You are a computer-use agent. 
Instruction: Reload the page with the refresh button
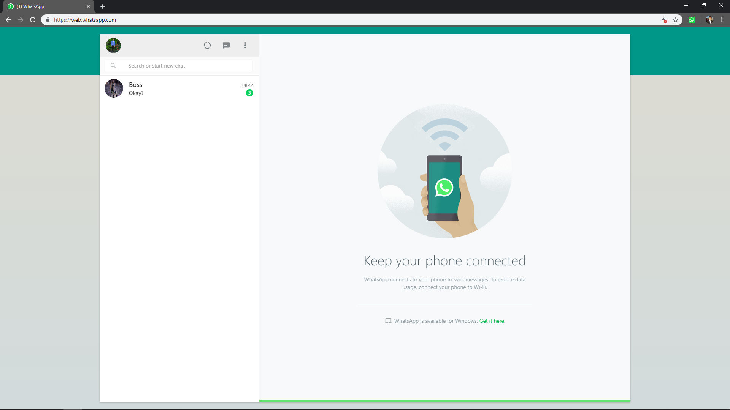click(33, 20)
